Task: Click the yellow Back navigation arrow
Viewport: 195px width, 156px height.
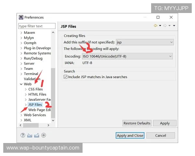Action: point(155,26)
